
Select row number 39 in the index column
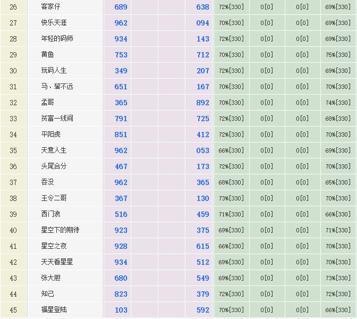click(13, 214)
